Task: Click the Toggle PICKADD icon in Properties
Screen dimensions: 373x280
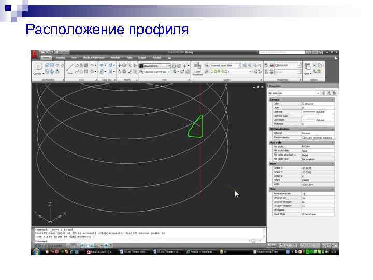Action: click(x=323, y=93)
